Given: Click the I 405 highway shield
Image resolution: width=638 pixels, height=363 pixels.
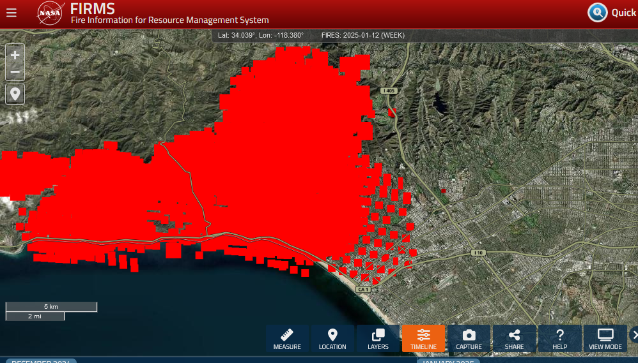Looking at the screenshot, I should click(389, 91).
